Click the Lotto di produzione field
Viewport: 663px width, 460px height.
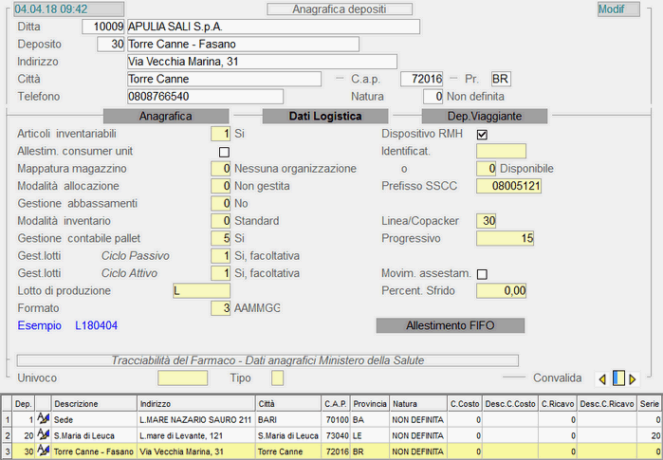200,290
